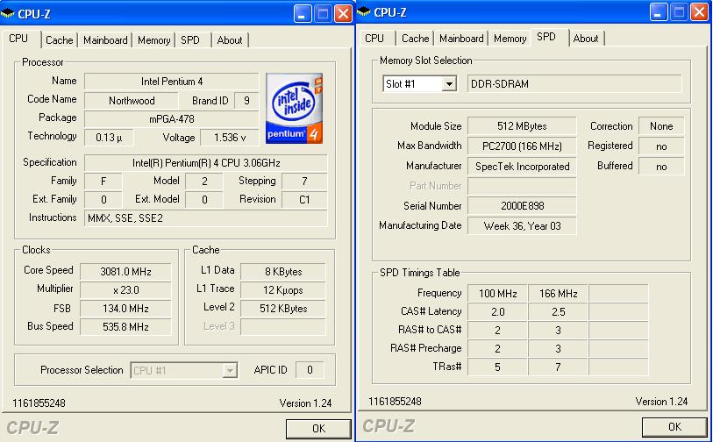Click the Correction value None

[x=661, y=126]
